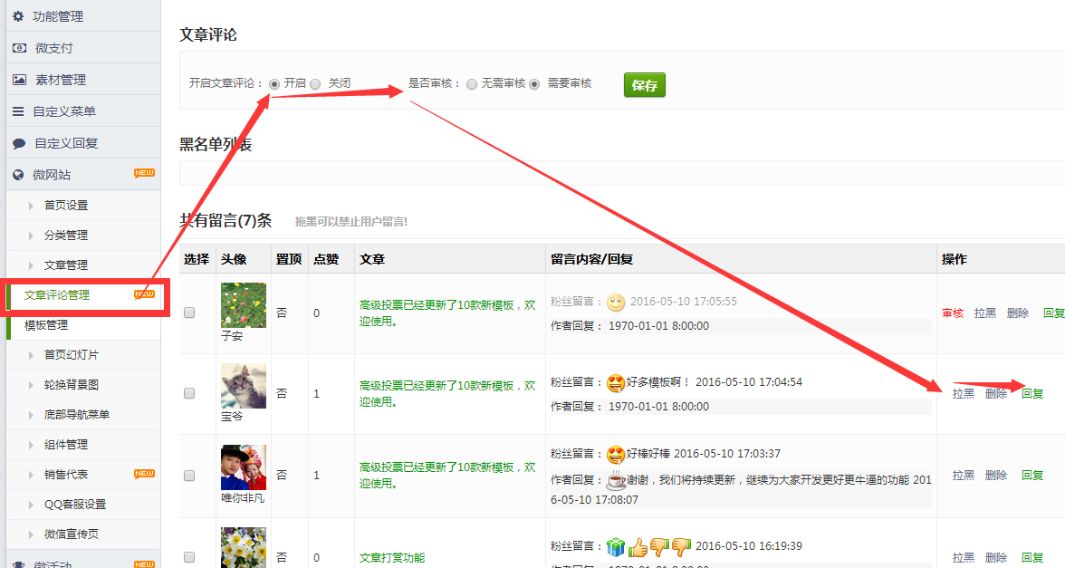The width and height of the screenshot is (1065, 568).
Task: Click the smiley emoji in 子安's comment
Action: (x=616, y=303)
